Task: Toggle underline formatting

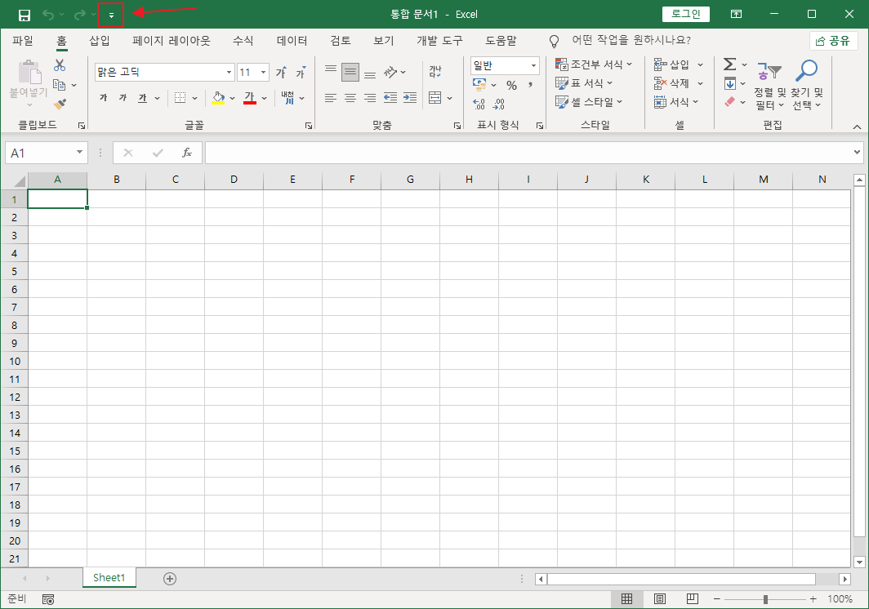Action: tap(142, 98)
